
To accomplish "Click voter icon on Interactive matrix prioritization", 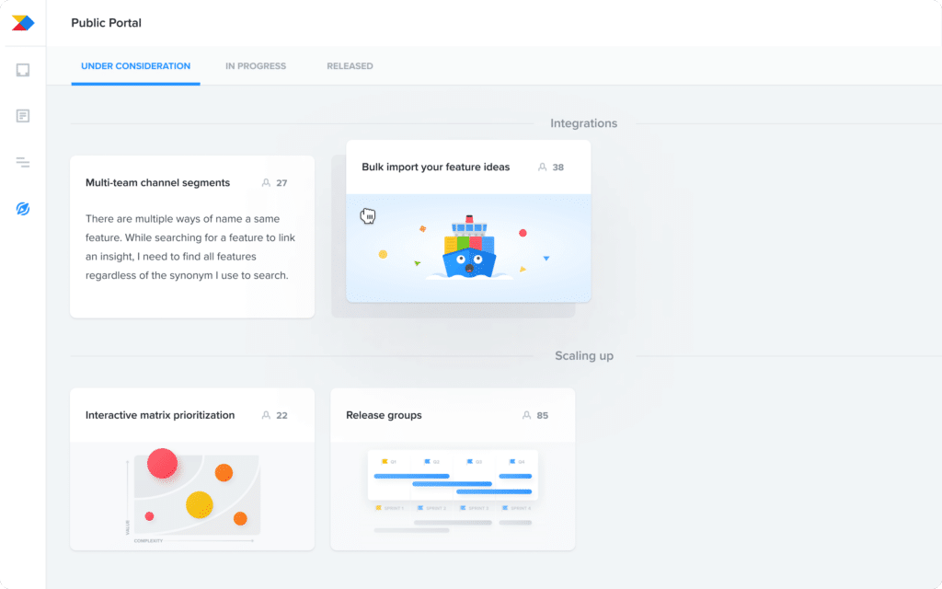I will pos(266,415).
